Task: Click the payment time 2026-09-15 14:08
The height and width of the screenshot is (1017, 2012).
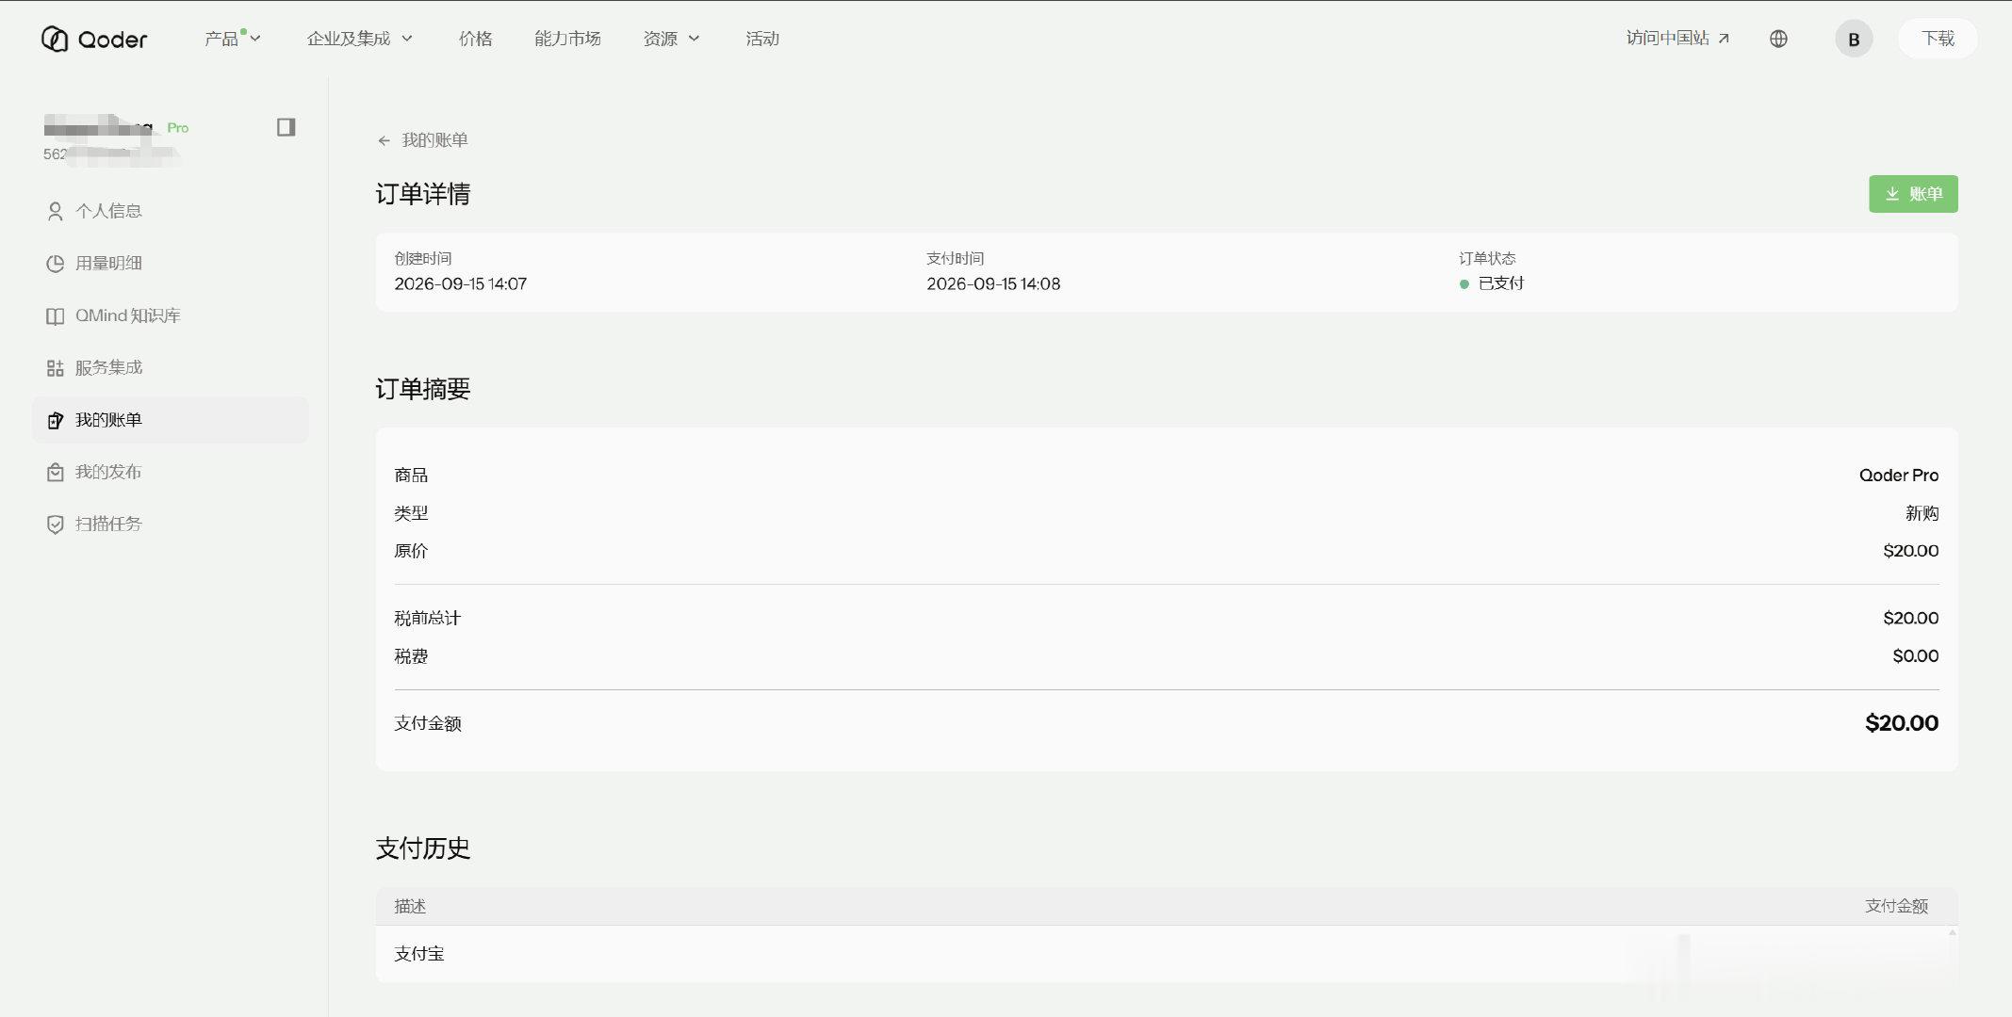Action: tap(993, 283)
